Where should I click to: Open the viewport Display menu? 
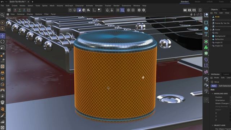30,14
